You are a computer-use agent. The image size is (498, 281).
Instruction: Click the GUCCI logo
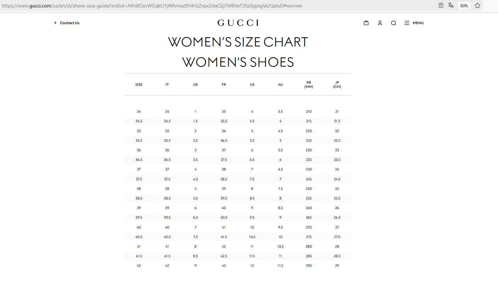click(238, 23)
